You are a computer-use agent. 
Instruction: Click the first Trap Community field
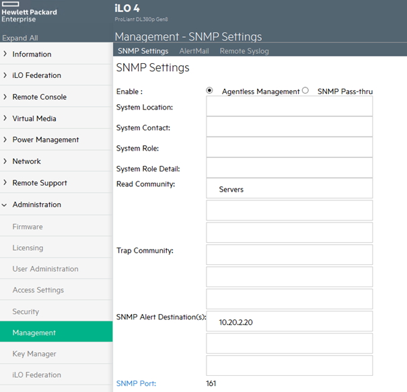point(289,255)
